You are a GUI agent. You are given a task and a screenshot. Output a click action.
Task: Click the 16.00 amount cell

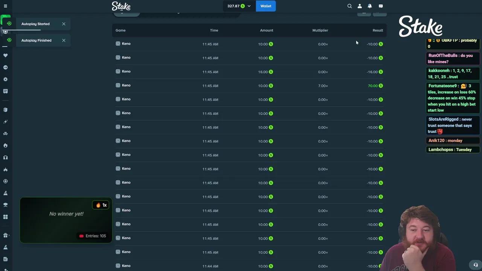(x=265, y=72)
